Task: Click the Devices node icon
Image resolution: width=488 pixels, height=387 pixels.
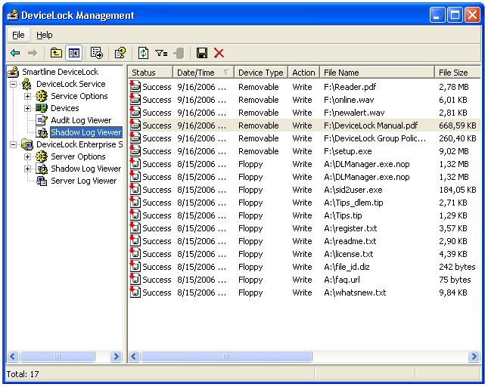Action: click(x=42, y=108)
